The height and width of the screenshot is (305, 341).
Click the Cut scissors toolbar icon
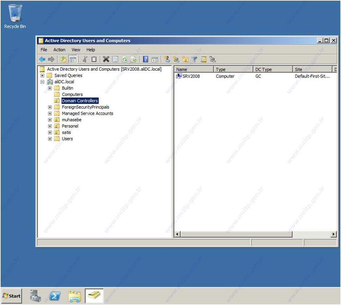tap(85, 59)
